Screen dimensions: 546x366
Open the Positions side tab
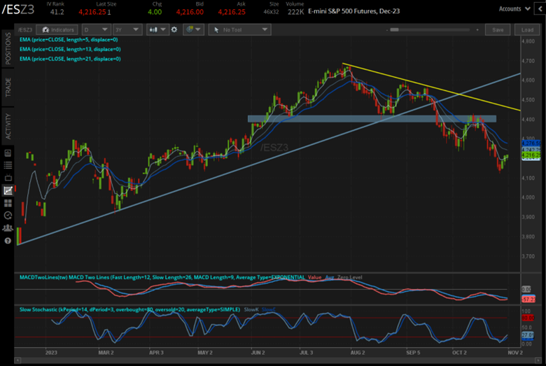[x=8, y=49]
